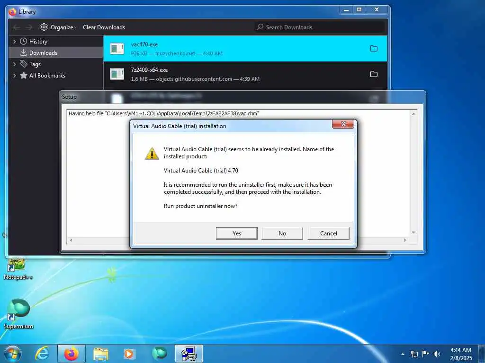Viewport: 485px width, 363px height.
Task: Click the Library forward arrow
Action: [x=29, y=27]
